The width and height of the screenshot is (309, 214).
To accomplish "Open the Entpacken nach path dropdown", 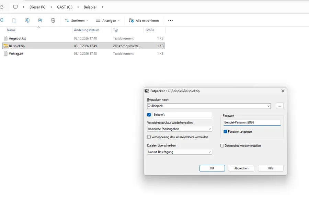I will 268,106.
